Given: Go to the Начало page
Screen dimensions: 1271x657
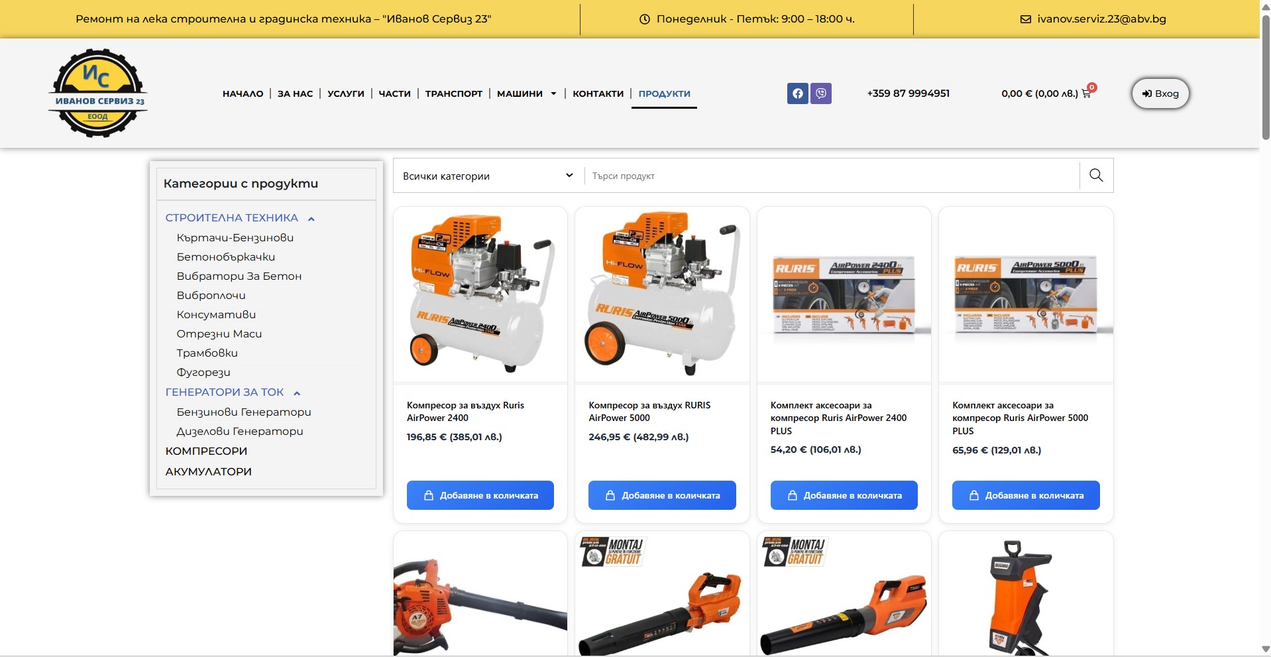Looking at the screenshot, I should point(243,93).
